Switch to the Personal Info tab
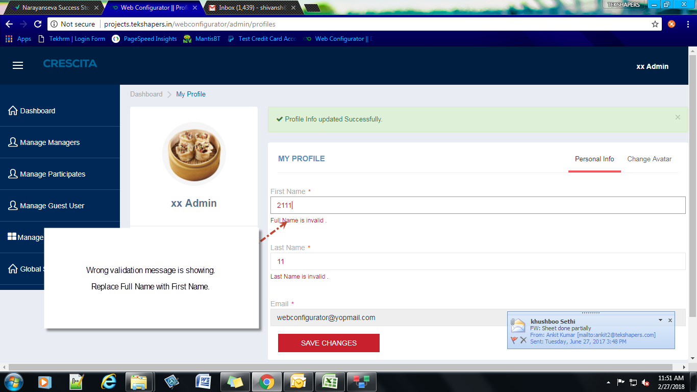Screen dimensions: 697x392 click(594, 159)
